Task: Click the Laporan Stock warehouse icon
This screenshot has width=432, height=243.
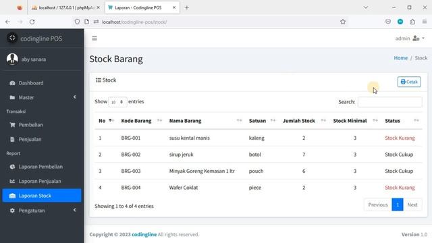Action: click(12, 196)
